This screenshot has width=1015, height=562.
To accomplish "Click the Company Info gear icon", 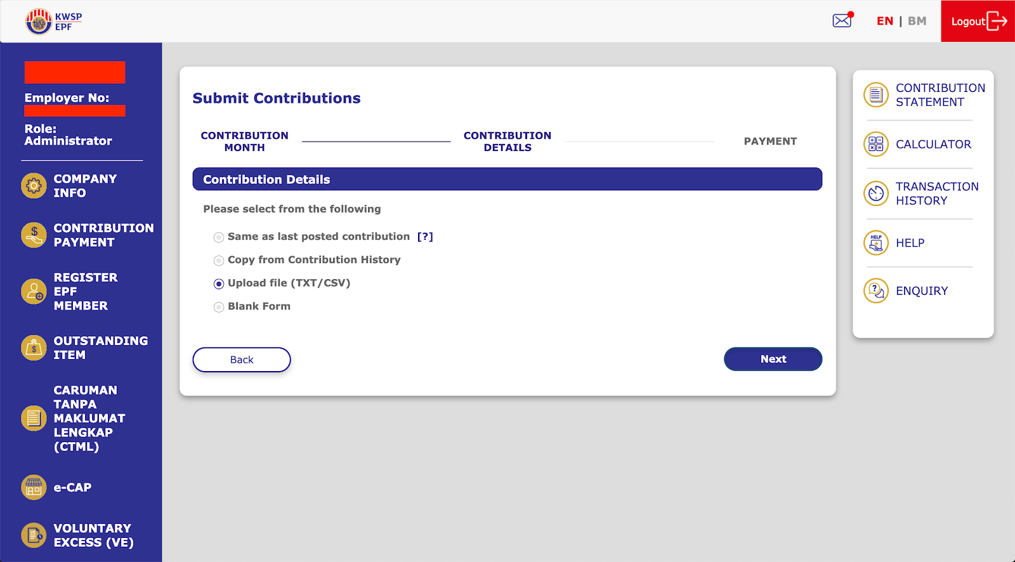I will click(34, 186).
